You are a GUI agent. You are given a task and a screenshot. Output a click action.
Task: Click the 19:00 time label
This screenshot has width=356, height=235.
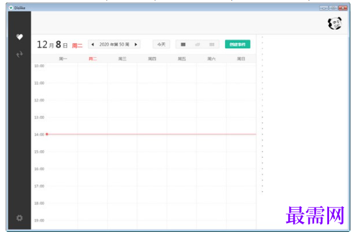[x=39, y=221]
